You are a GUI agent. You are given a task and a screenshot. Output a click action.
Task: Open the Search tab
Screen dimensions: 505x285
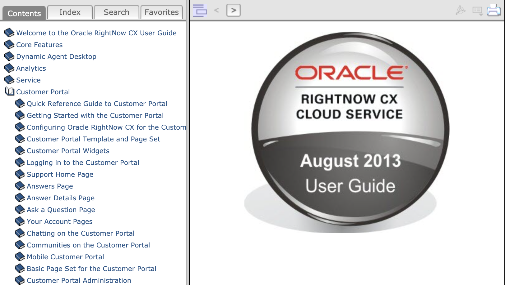coord(116,12)
